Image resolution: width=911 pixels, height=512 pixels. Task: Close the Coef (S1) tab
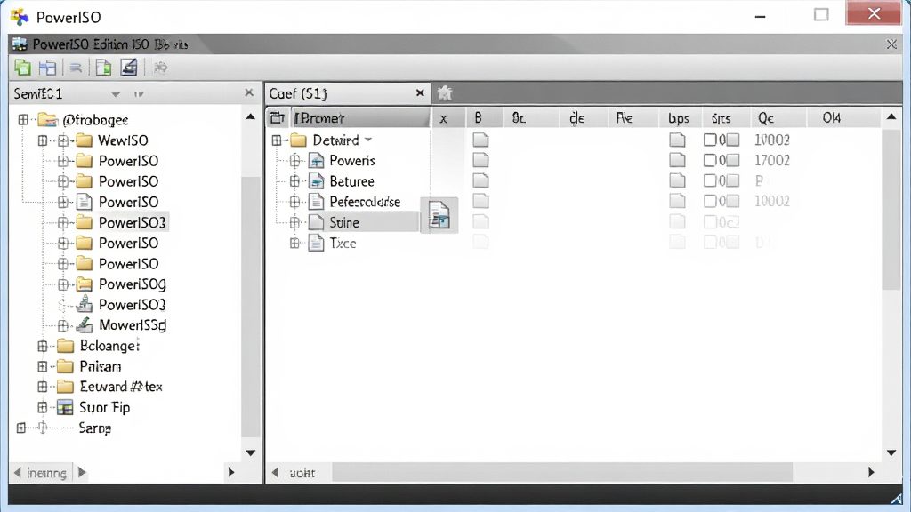pyautogui.click(x=420, y=92)
